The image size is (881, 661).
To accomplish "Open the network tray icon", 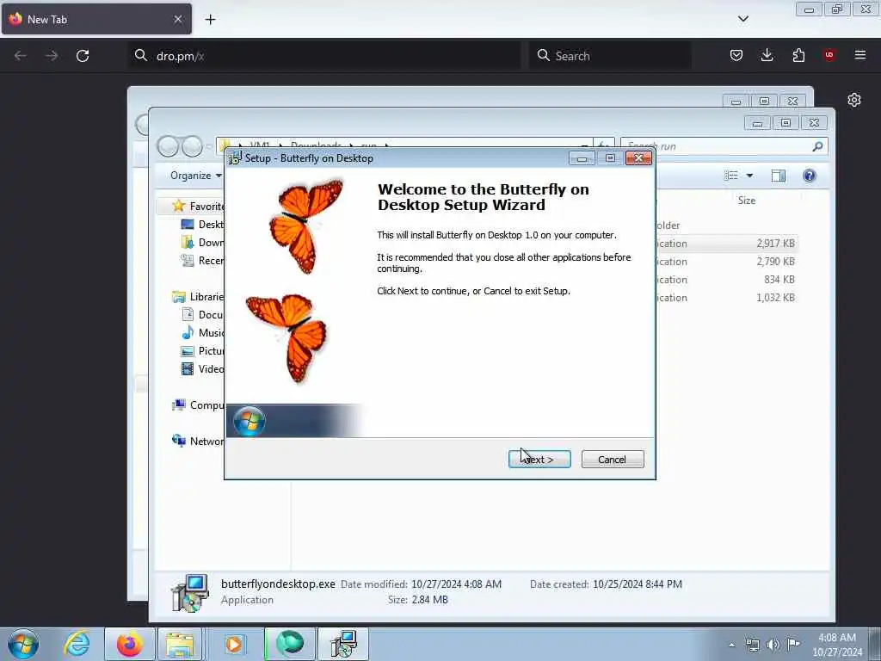I will coord(752,645).
